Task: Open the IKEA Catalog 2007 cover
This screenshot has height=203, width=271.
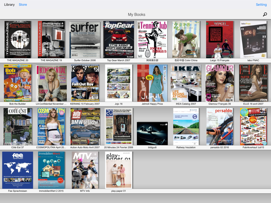Action: [x=186, y=83]
